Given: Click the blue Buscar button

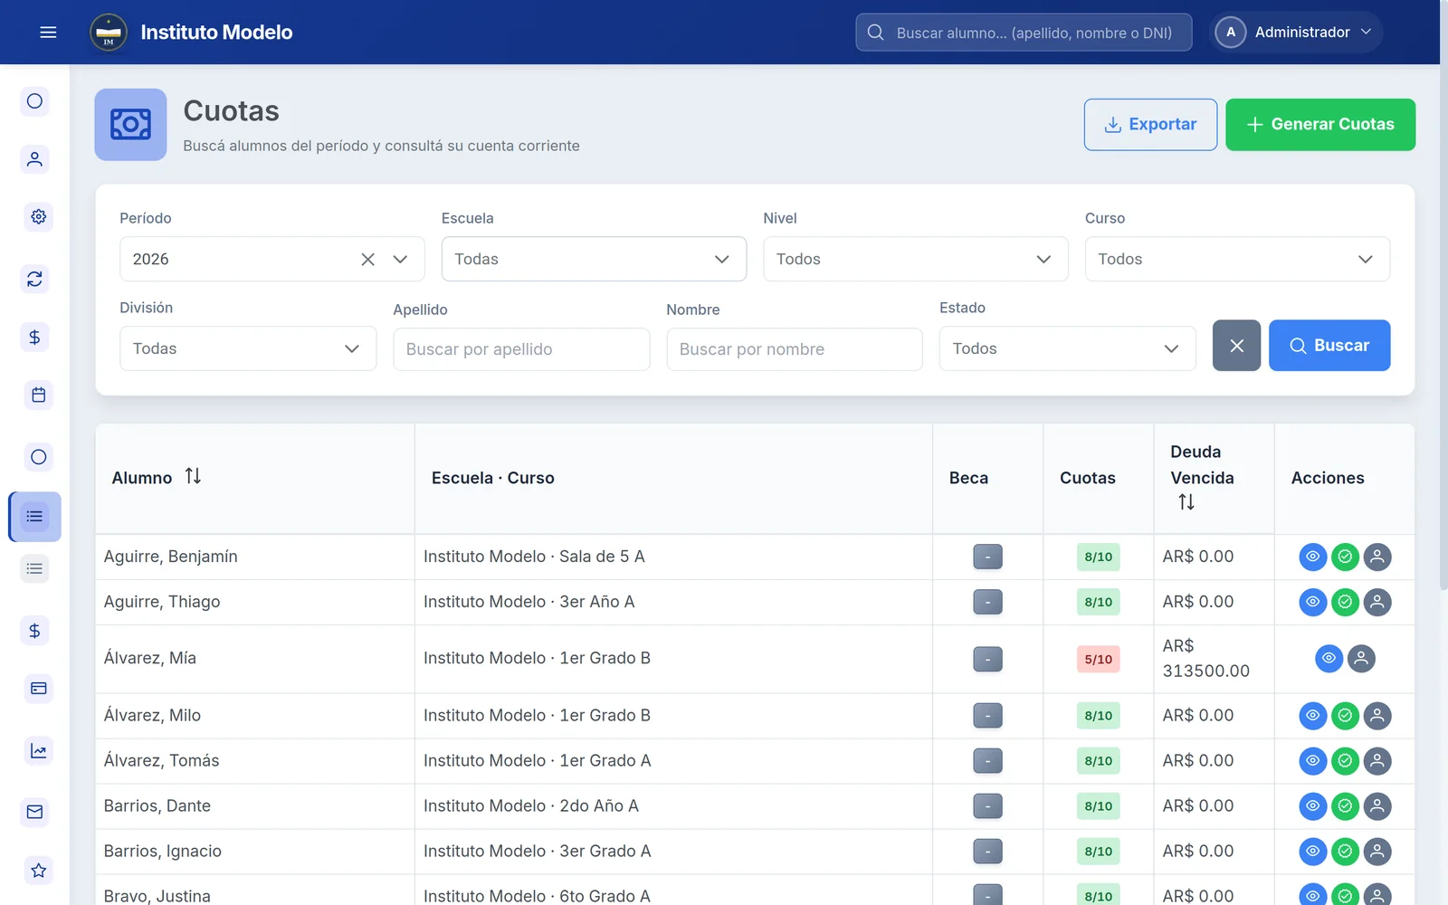Looking at the screenshot, I should 1329,346.
